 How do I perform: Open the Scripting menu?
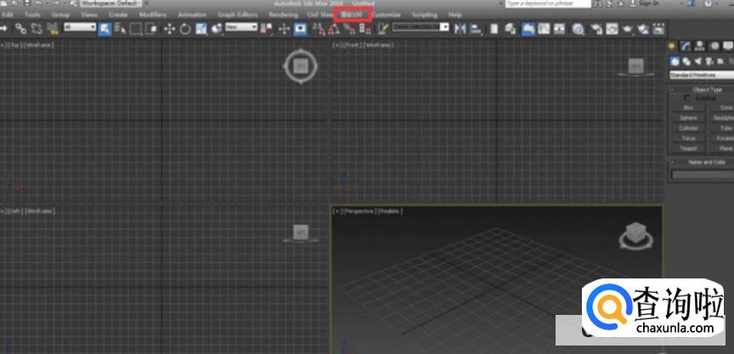point(425,15)
